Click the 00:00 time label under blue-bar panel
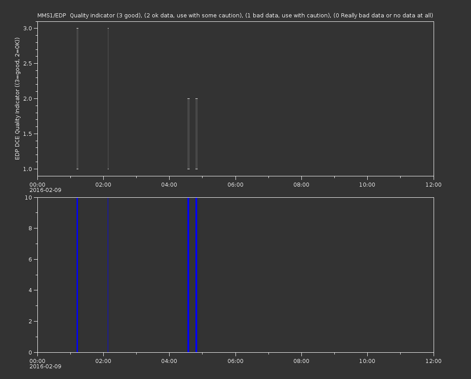 click(x=37, y=361)
